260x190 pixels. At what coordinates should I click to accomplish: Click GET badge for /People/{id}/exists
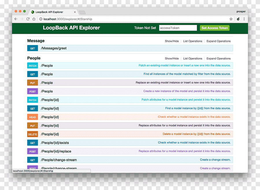pyautogui.click(x=32, y=143)
